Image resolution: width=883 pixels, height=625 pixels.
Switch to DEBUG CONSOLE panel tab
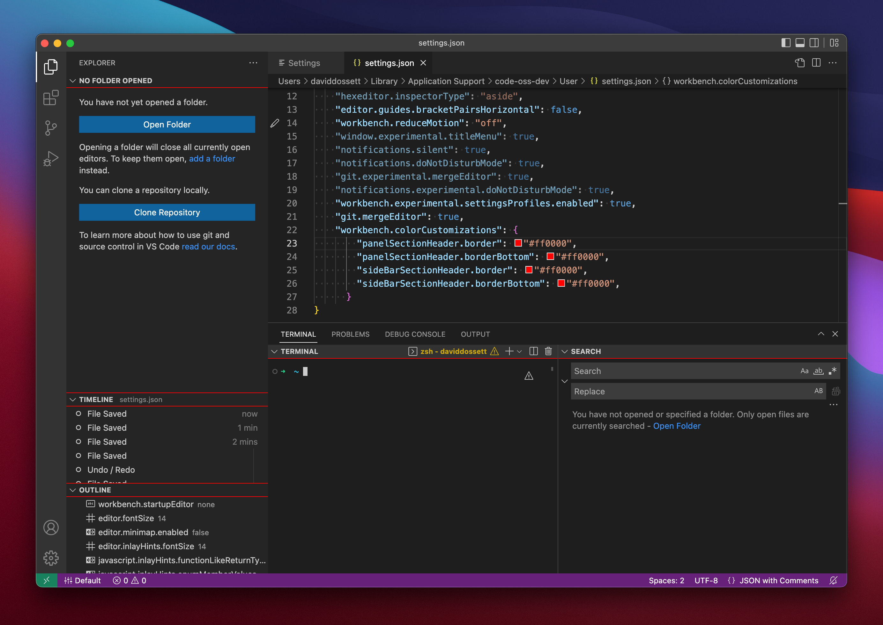click(415, 334)
